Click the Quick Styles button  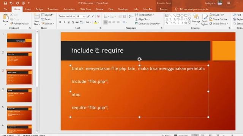pos(205,20)
